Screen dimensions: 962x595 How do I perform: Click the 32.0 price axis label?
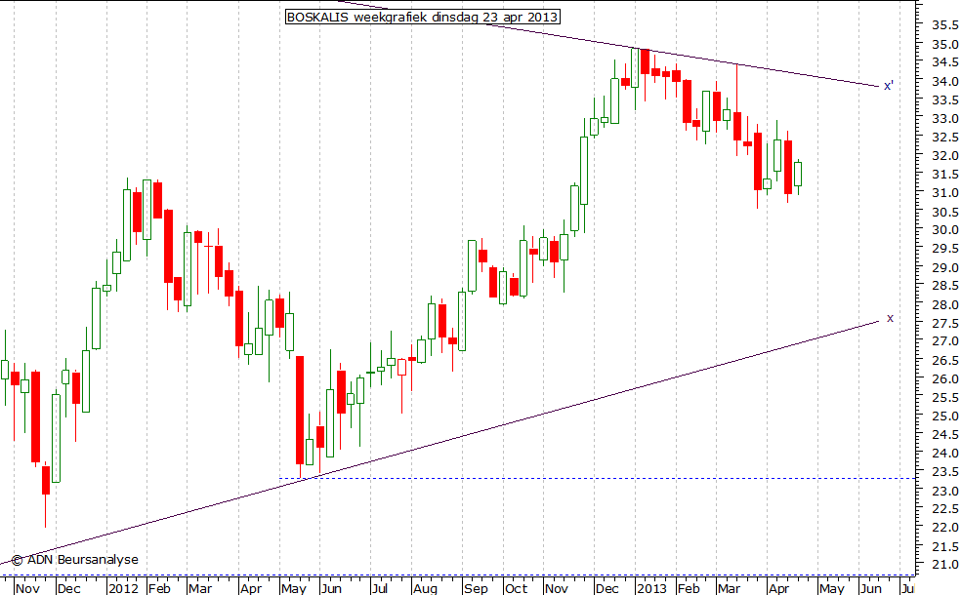tap(944, 156)
